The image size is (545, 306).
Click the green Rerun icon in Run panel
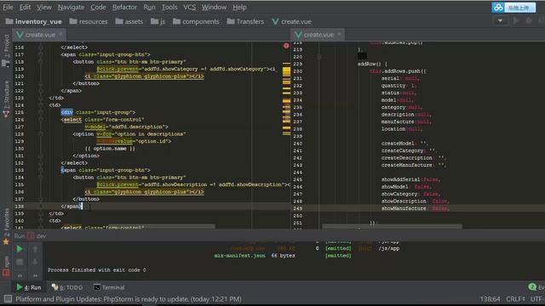tap(20, 249)
